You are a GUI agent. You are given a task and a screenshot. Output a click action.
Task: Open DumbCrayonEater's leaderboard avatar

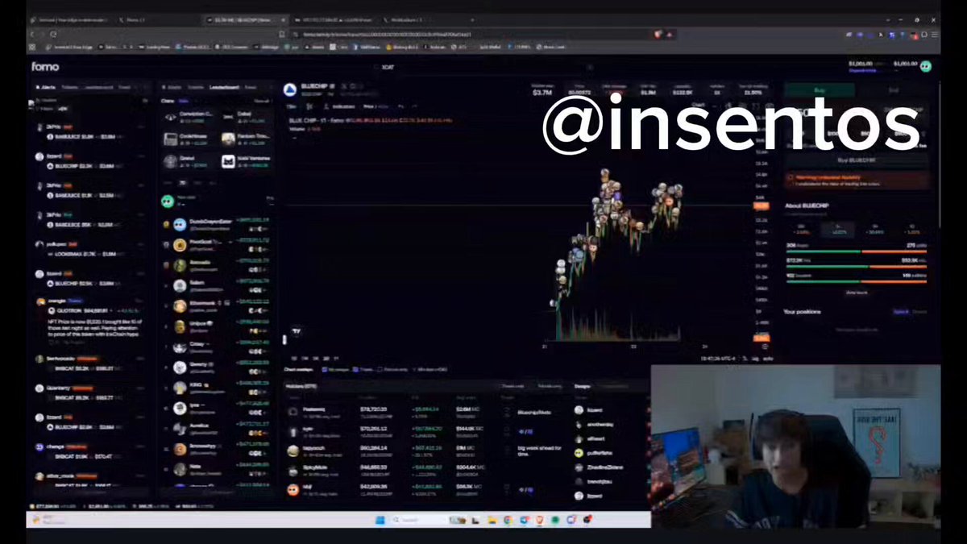[x=180, y=224]
